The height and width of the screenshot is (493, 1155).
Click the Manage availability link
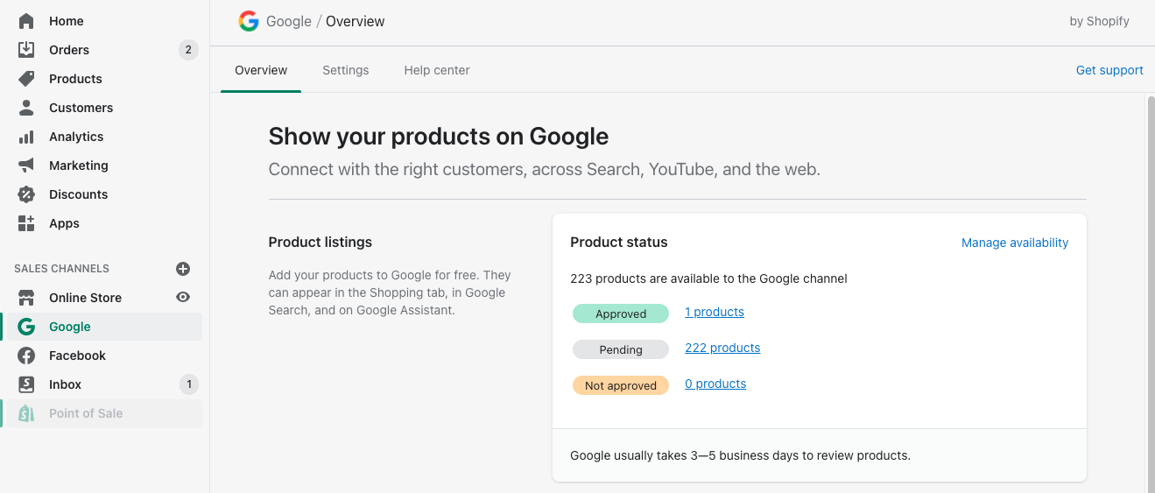click(1015, 243)
